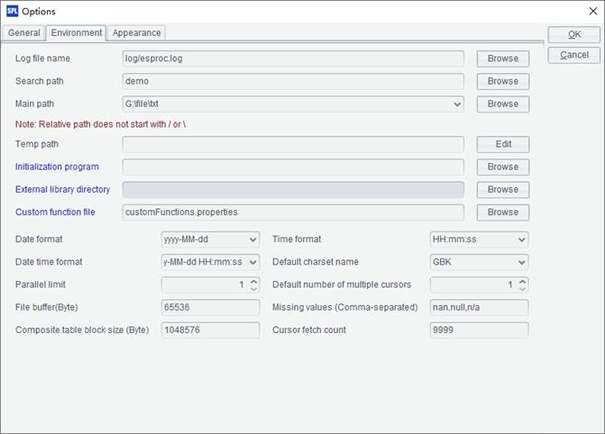The image size is (605, 434).
Task: Increase the Parallel limit spinner value
Action: click(x=253, y=281)
